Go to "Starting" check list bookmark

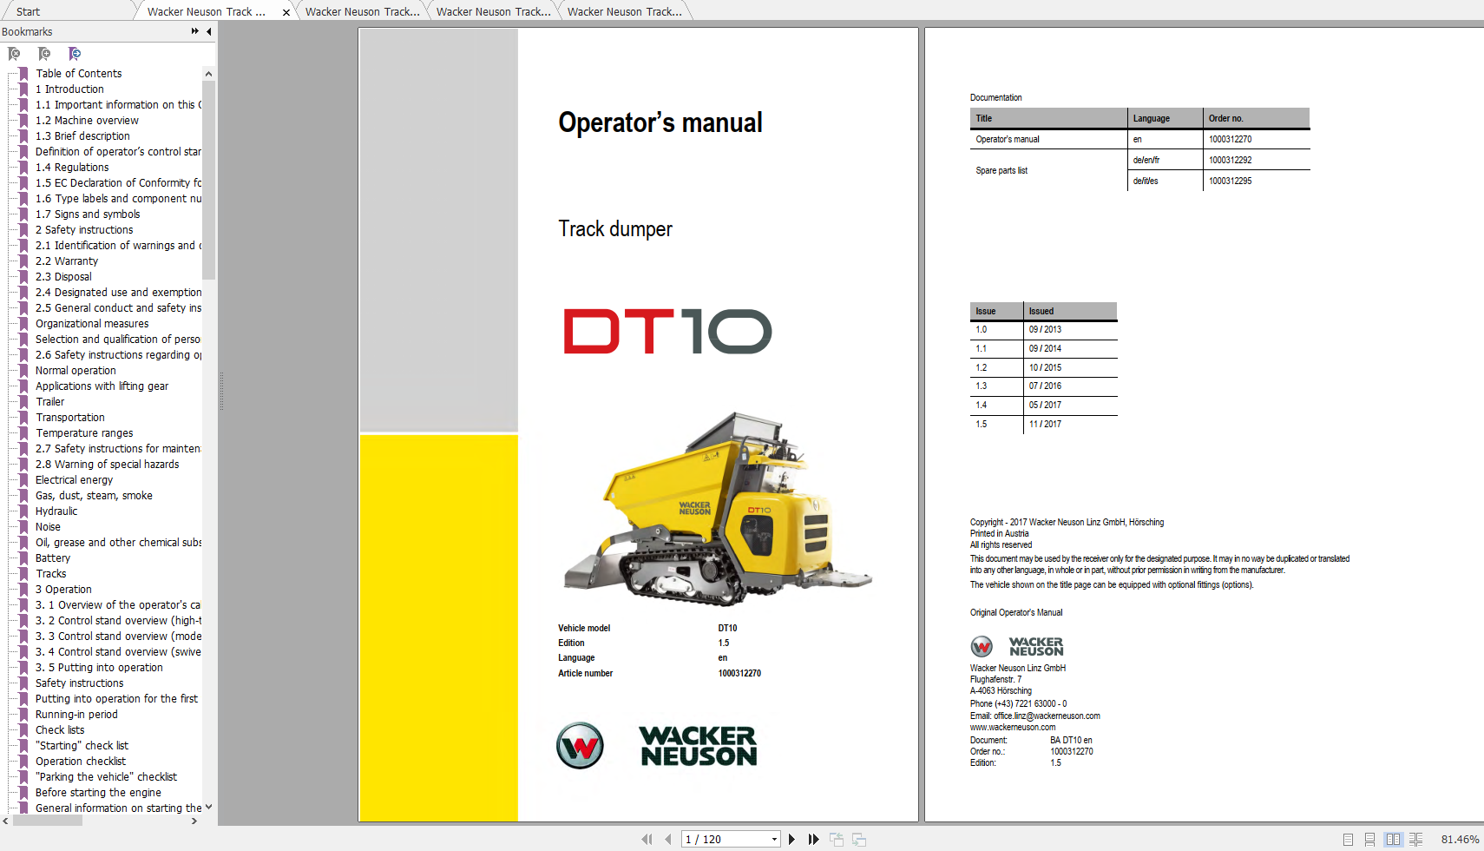pyautogui.click(x=82, y=746)
